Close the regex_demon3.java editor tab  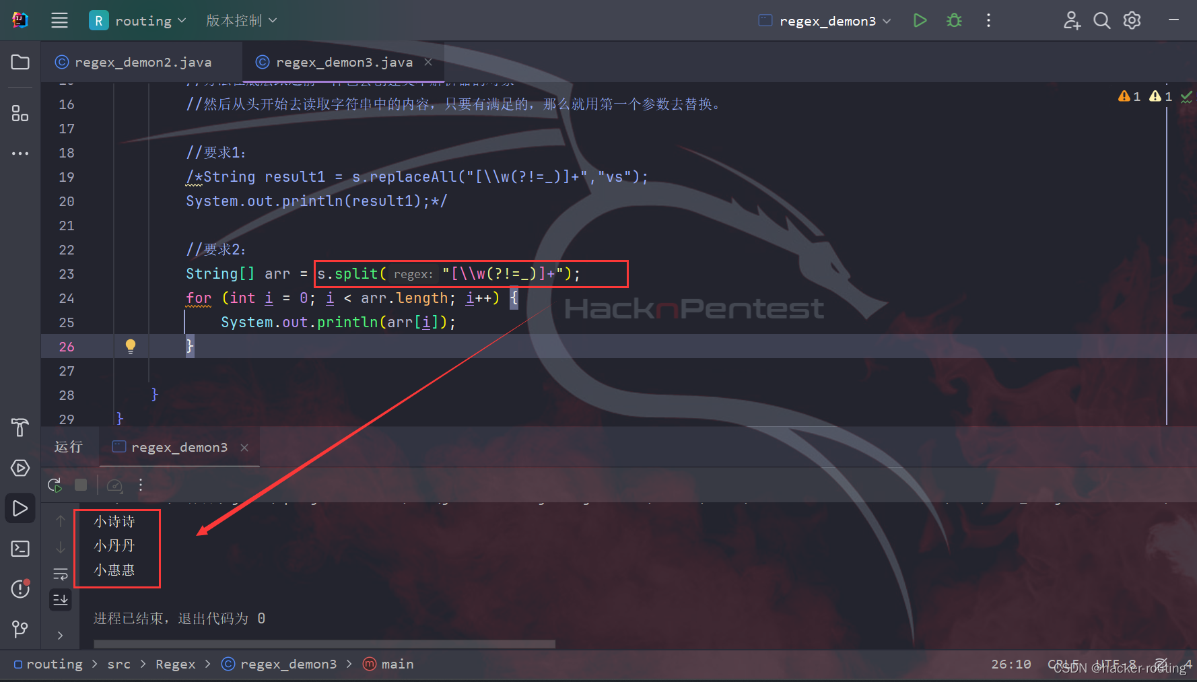click(428, 62)
